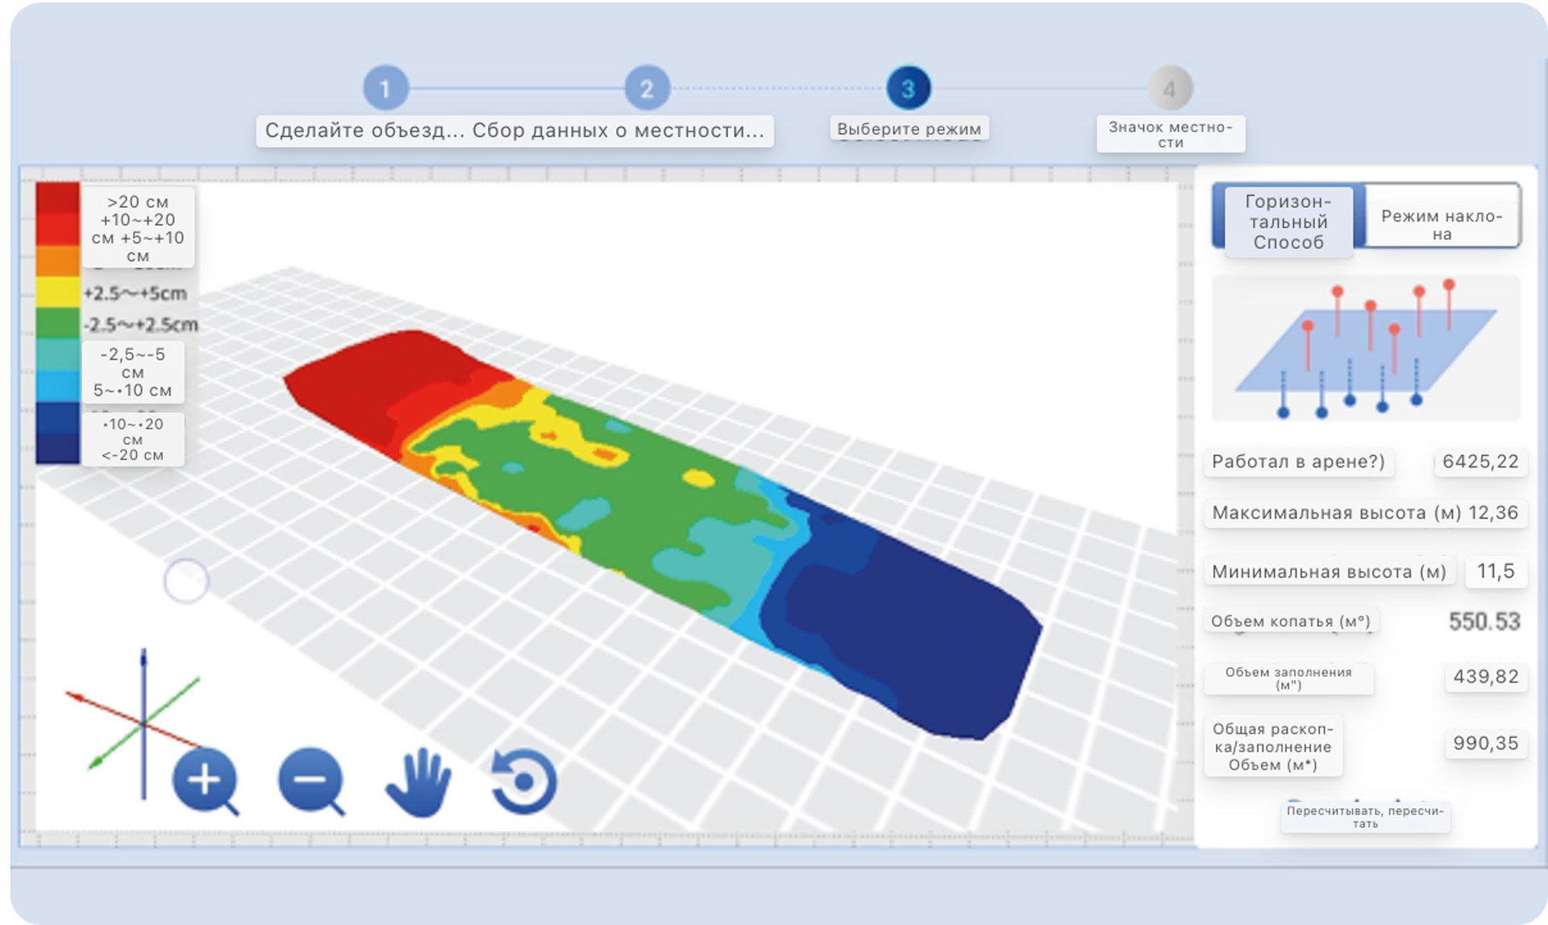The image size is (1548, 925).
Task: Click the fill volume value 439,82
Action: [x=1486, y=677]
